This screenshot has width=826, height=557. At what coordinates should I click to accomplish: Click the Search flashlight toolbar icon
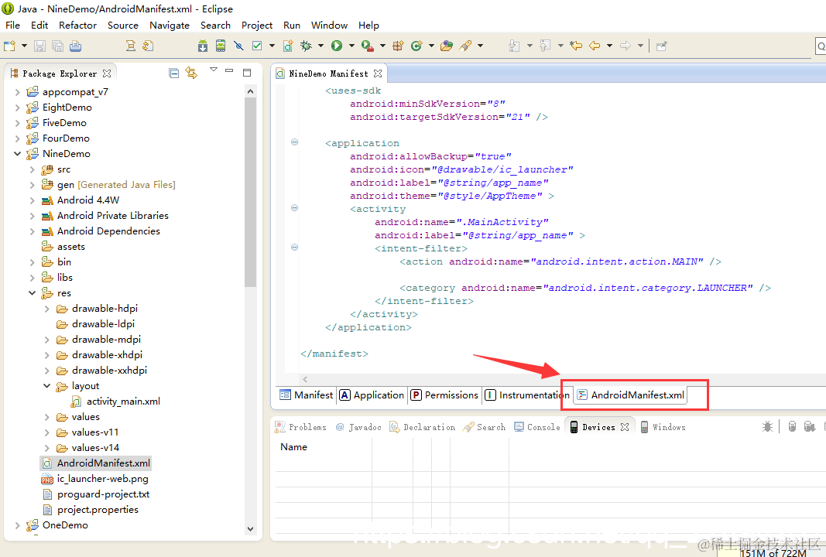point(465,46)
